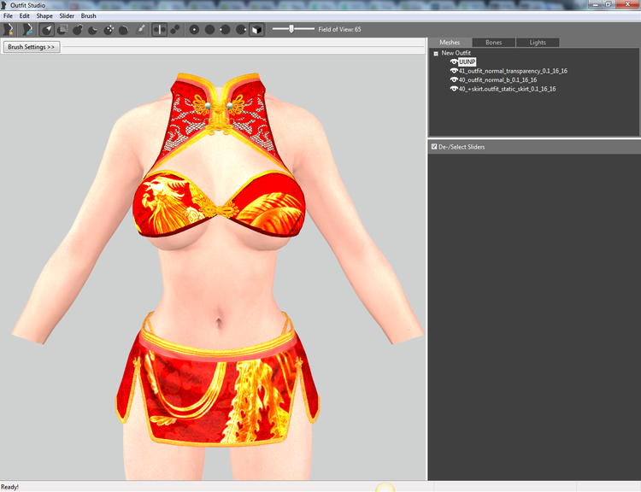Select the weight paint brush icon
This screenshot has height=492, width=641.
tap(140, 29)
